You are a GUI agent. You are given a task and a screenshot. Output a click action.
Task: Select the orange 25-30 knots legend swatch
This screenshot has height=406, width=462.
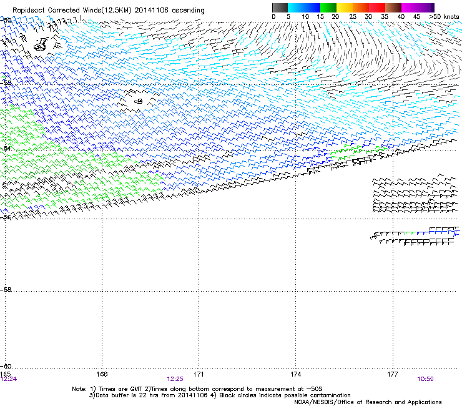tap(361, 7)
